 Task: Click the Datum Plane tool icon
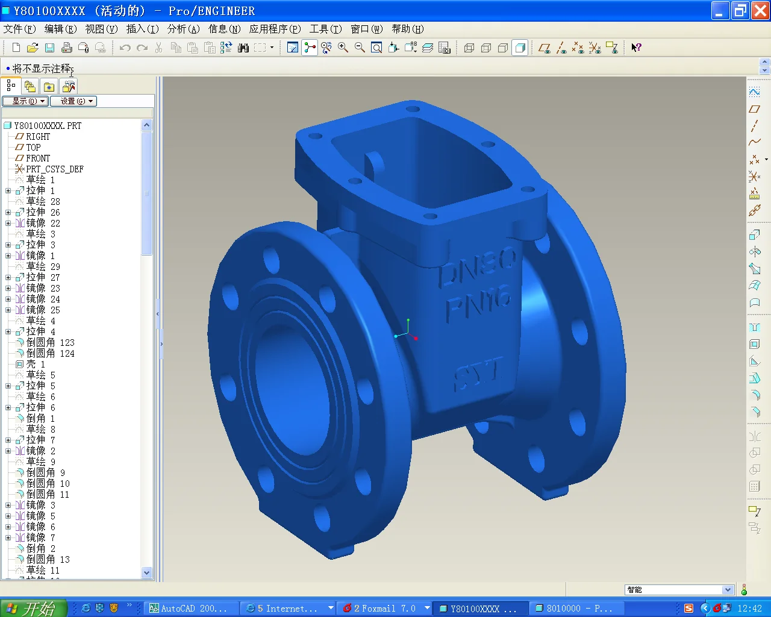pyautogui.click(x=754, y=109)
